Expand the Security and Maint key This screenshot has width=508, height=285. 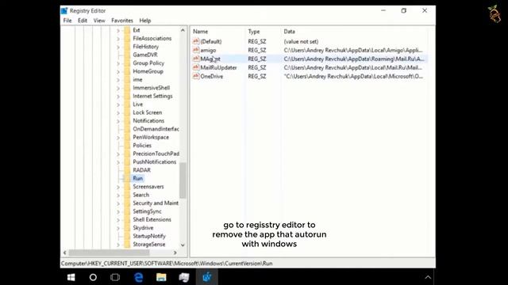point(118,203)
